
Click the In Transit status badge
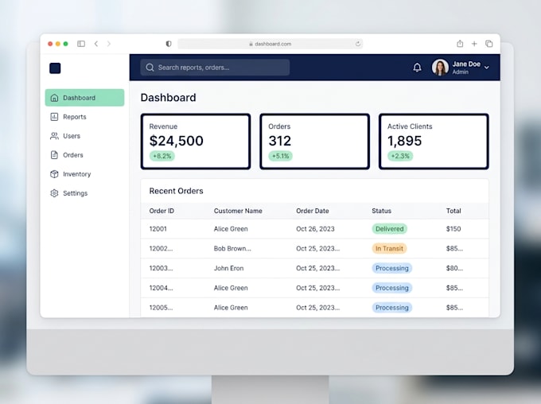(389, 248)
